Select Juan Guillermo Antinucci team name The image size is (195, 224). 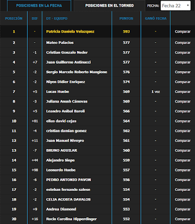tap(68, 62)
